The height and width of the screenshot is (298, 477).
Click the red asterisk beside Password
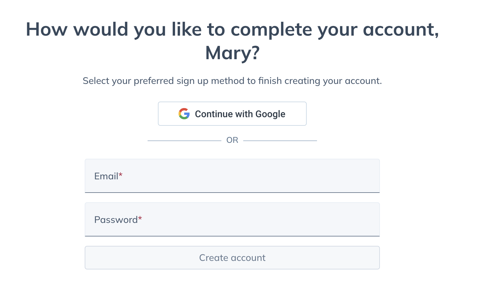140,218
